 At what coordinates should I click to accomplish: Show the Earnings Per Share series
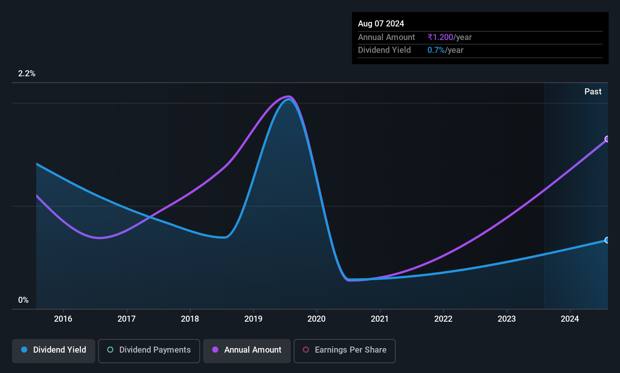(x=344, y=351)
